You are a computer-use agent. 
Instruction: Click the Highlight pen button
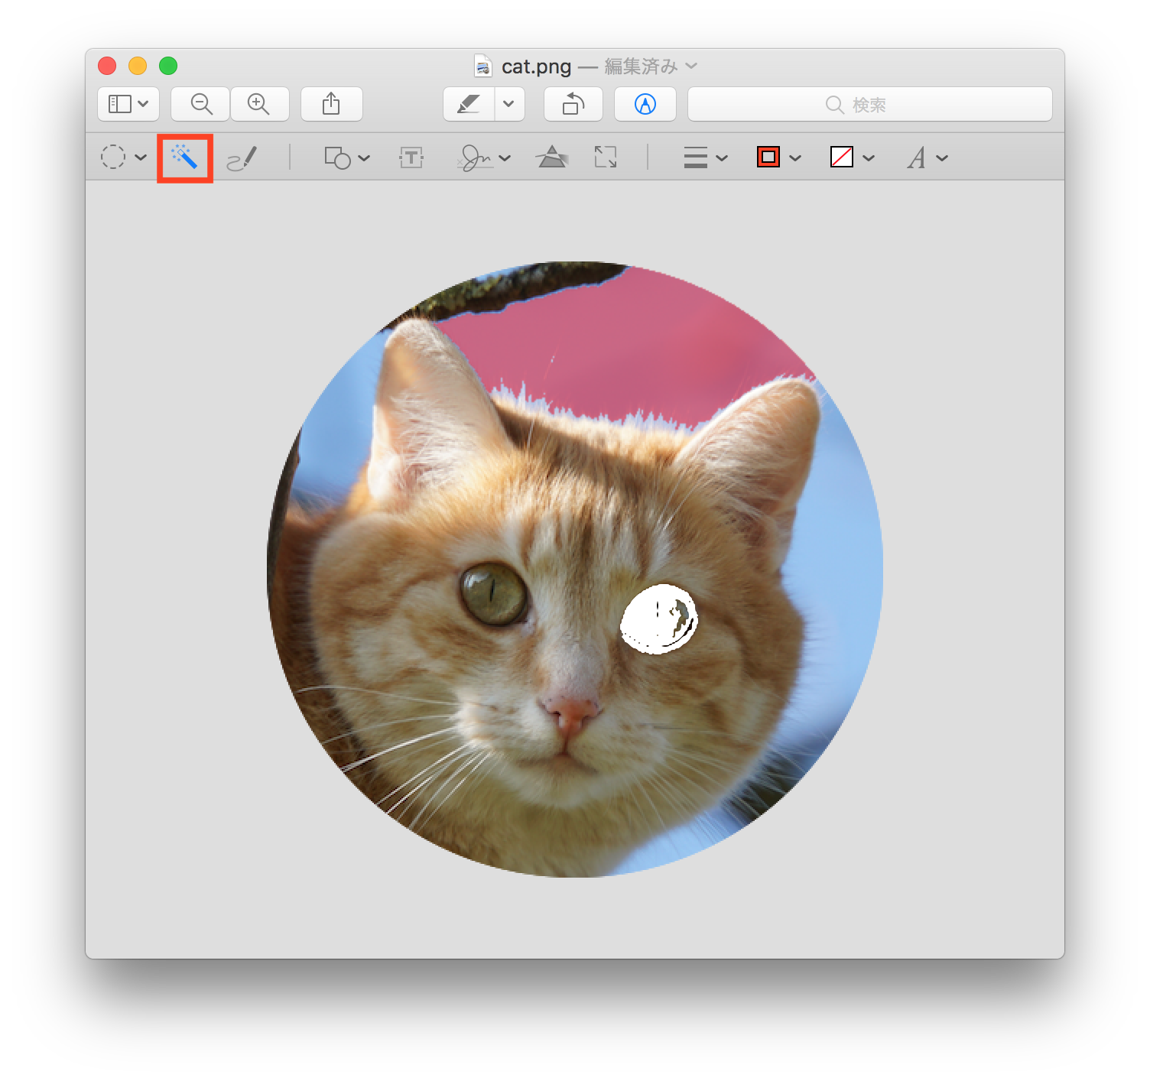click(469, 104)
